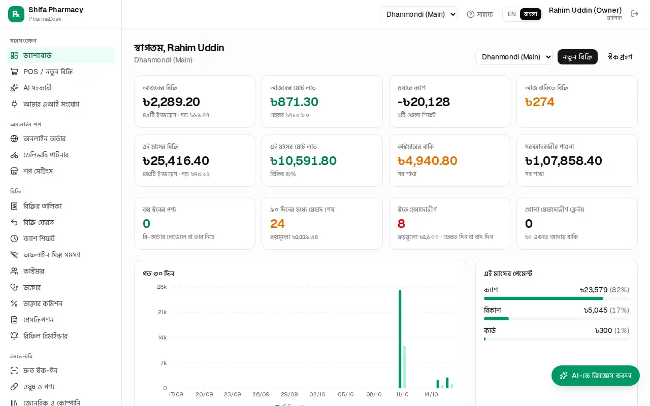650x406 pixels.
Task: Click the tall green bar at 11/10
Action: pos(400,339)
